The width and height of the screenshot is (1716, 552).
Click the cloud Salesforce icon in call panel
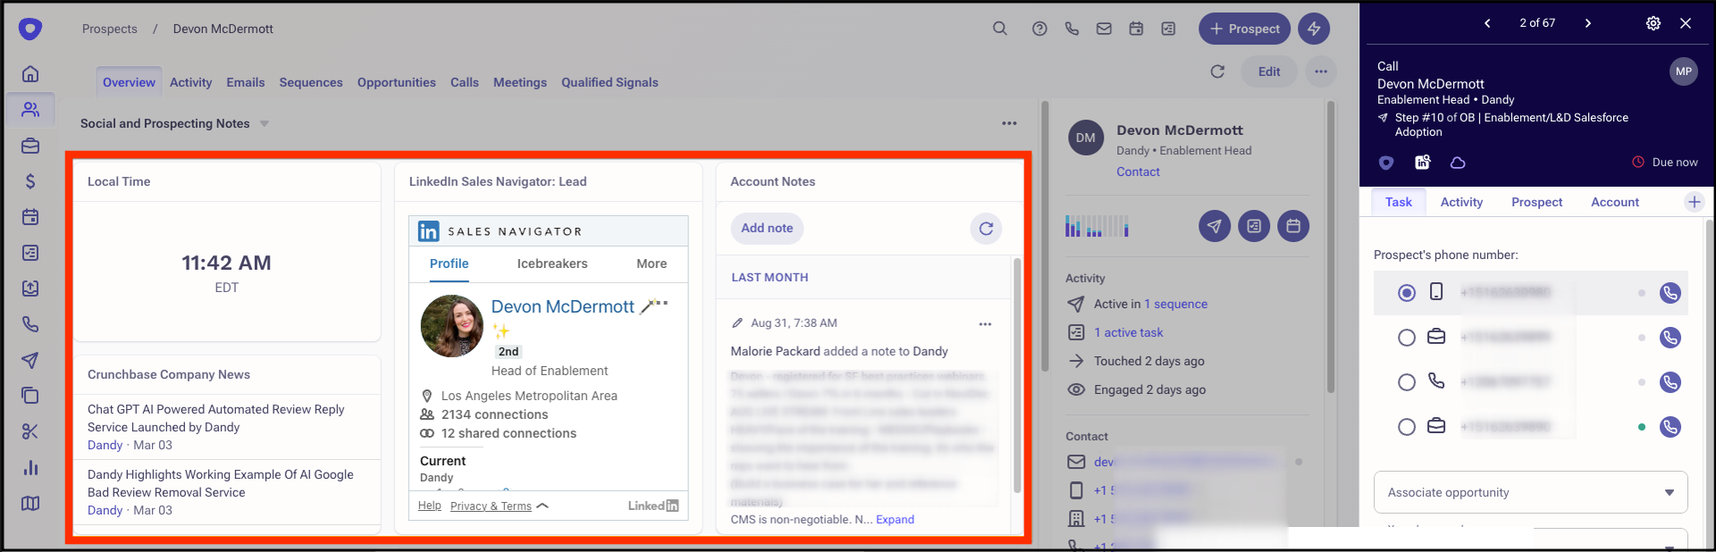pos(1458,163)
